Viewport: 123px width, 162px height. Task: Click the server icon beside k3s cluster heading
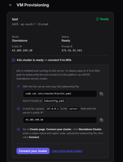[13, 60]
